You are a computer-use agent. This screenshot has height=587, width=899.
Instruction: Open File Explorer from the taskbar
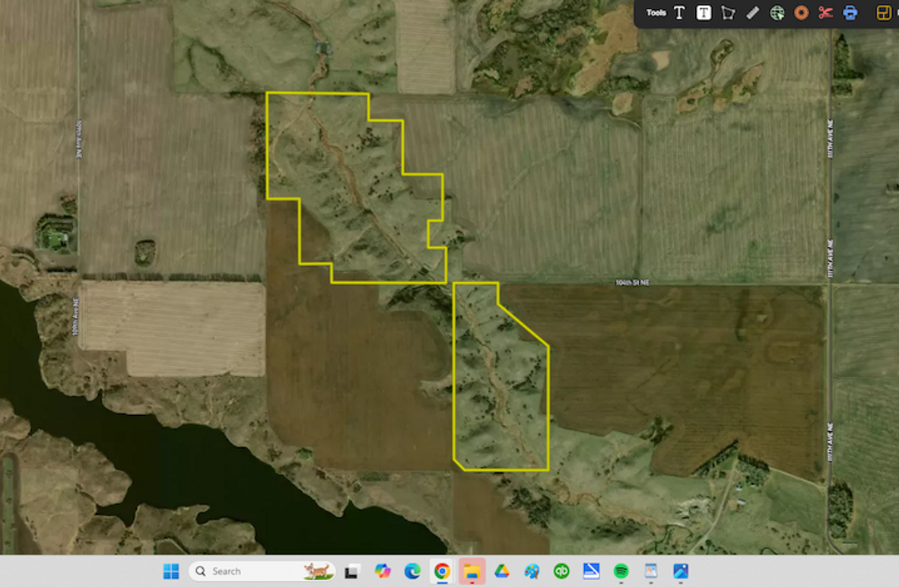click(472, 571)
